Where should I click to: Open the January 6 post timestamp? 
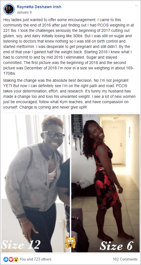[24, 12]
